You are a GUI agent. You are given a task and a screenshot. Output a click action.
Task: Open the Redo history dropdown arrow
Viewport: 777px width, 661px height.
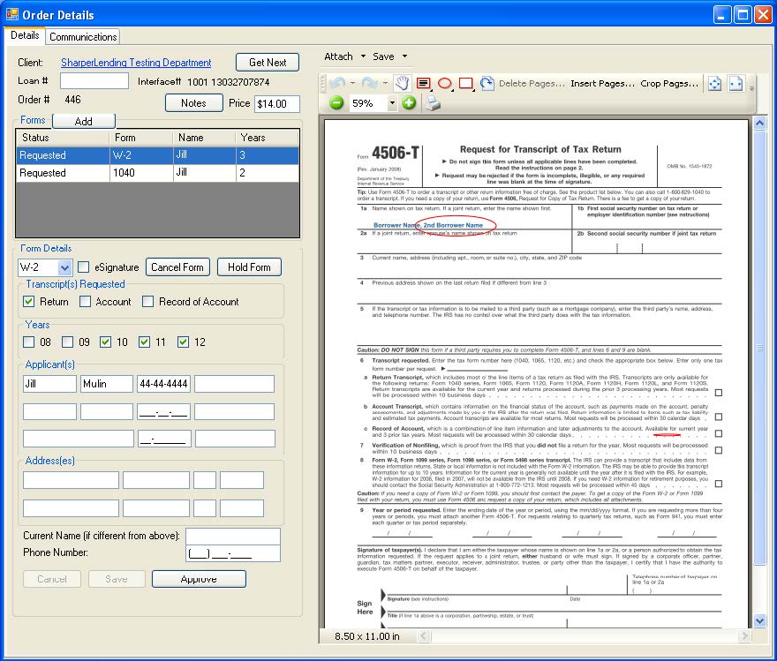385,83
